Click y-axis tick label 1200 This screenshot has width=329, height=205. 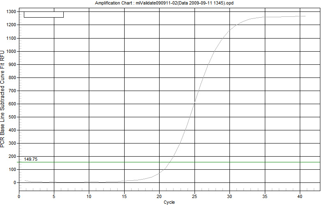coord(11,25)
